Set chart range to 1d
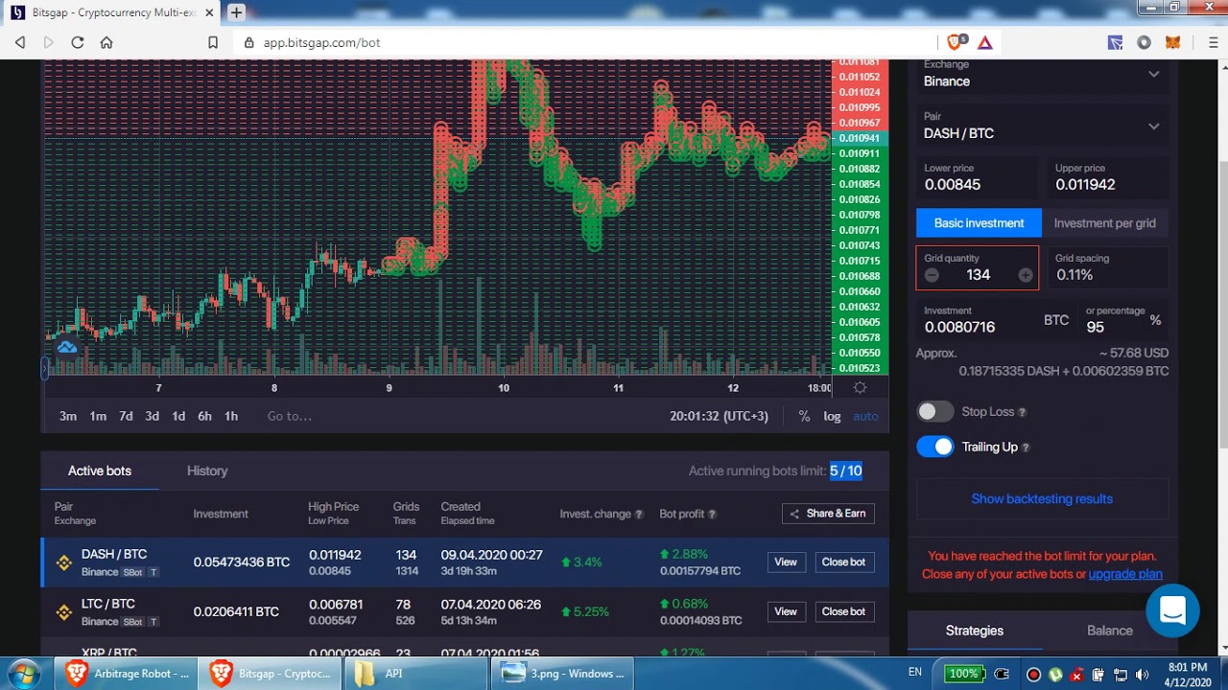 tap(178, 416)
